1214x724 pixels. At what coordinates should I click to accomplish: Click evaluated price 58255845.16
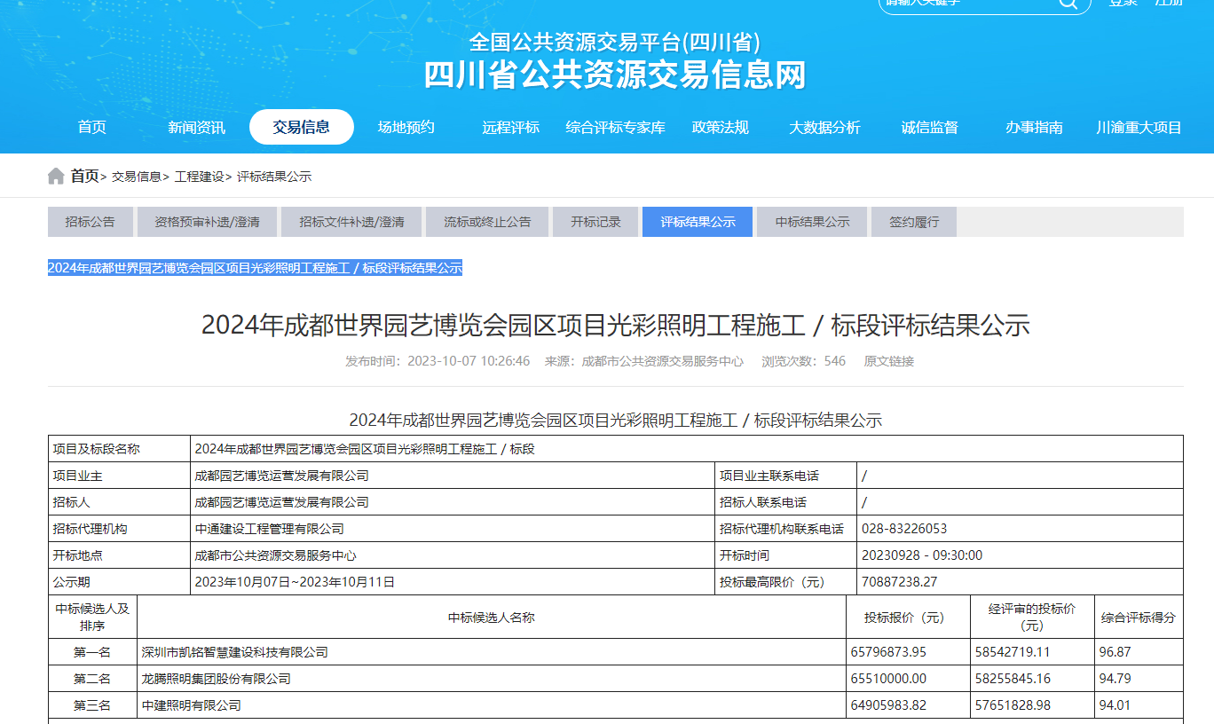1013,679
